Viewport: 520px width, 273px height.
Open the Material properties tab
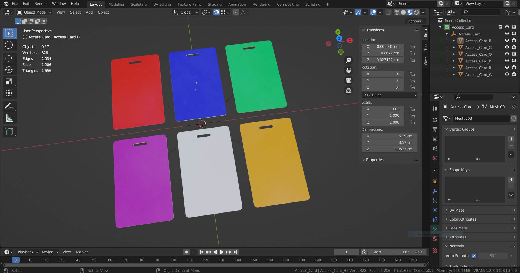(435, 238)
